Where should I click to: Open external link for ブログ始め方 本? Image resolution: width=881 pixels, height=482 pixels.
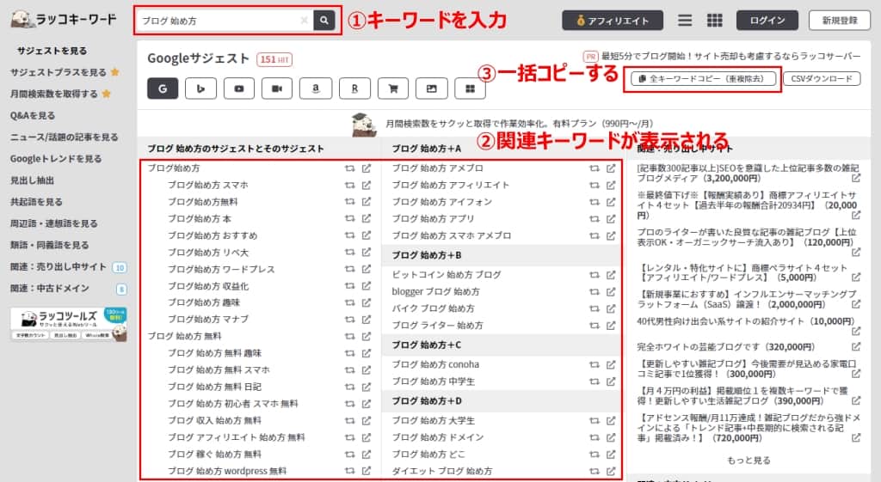pos(367,218)
